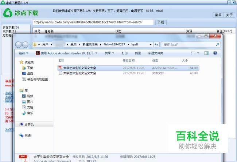237x162 pixels.
Task: Open 关于 in downloader window
Action: 229,15
